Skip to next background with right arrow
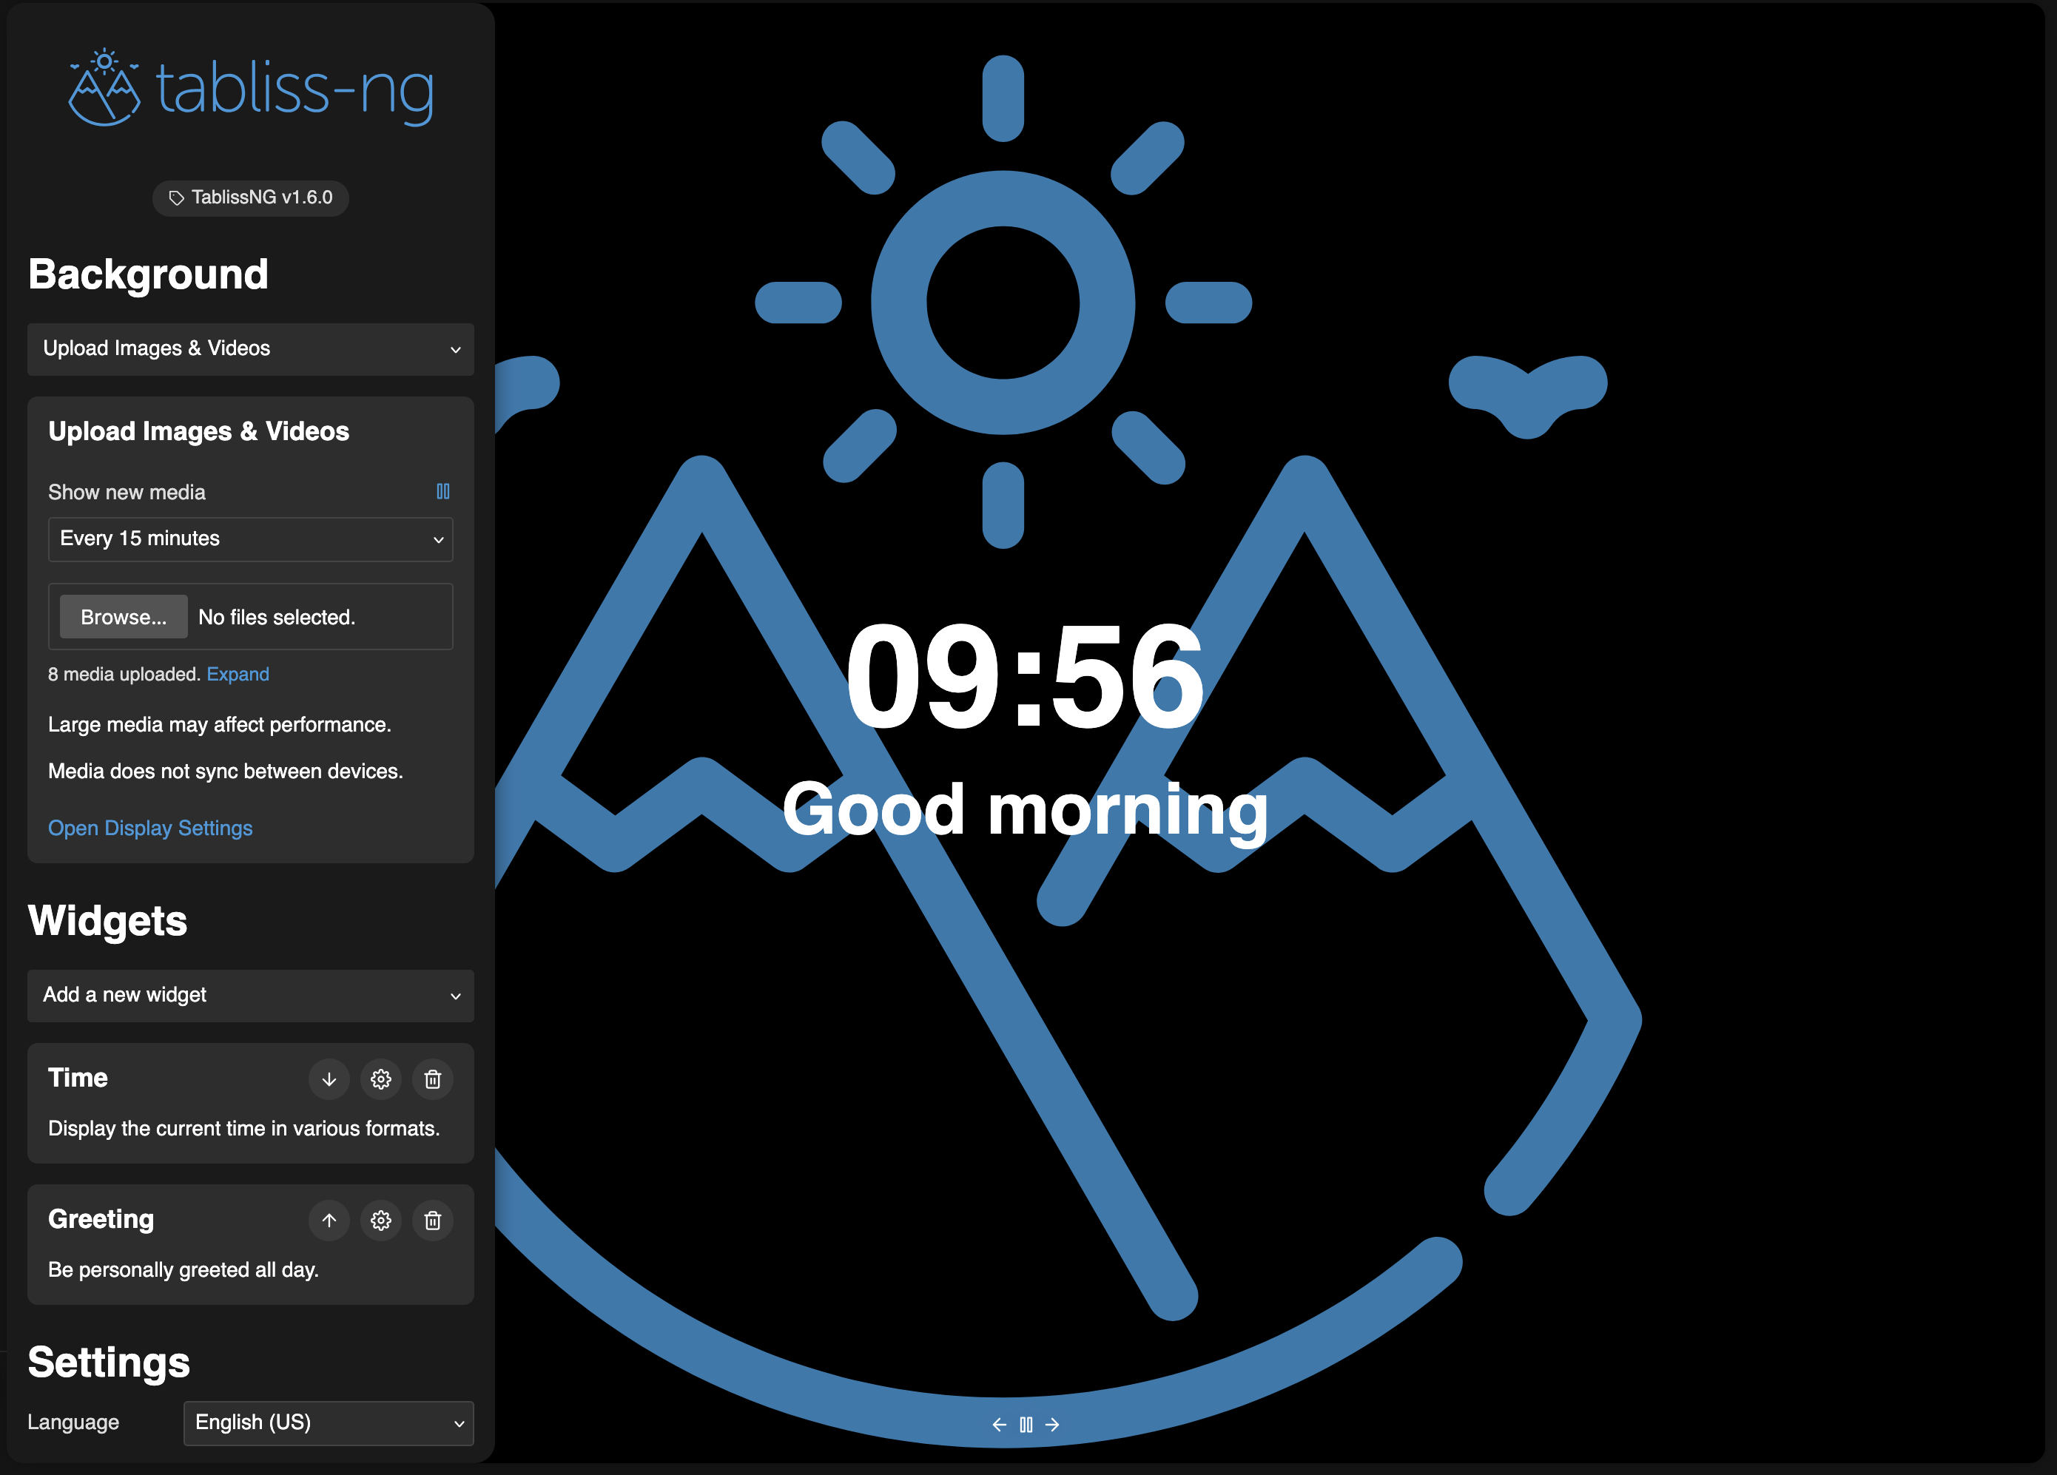 (x=1052, y=1424)
